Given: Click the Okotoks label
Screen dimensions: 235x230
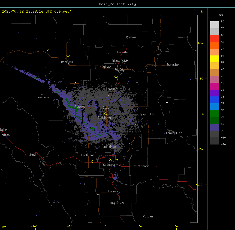Looking at the screenshot, I should pos(112,191).
